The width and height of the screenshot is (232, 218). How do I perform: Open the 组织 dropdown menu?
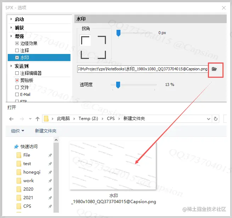(x=17, y=131)
